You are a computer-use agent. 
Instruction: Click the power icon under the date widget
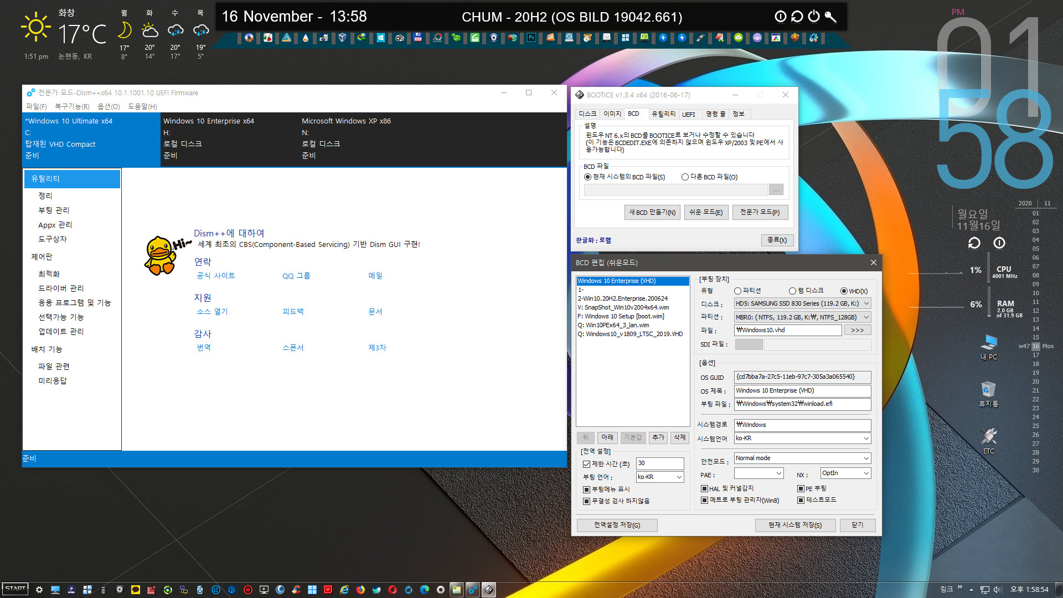(x=999, y=243)
